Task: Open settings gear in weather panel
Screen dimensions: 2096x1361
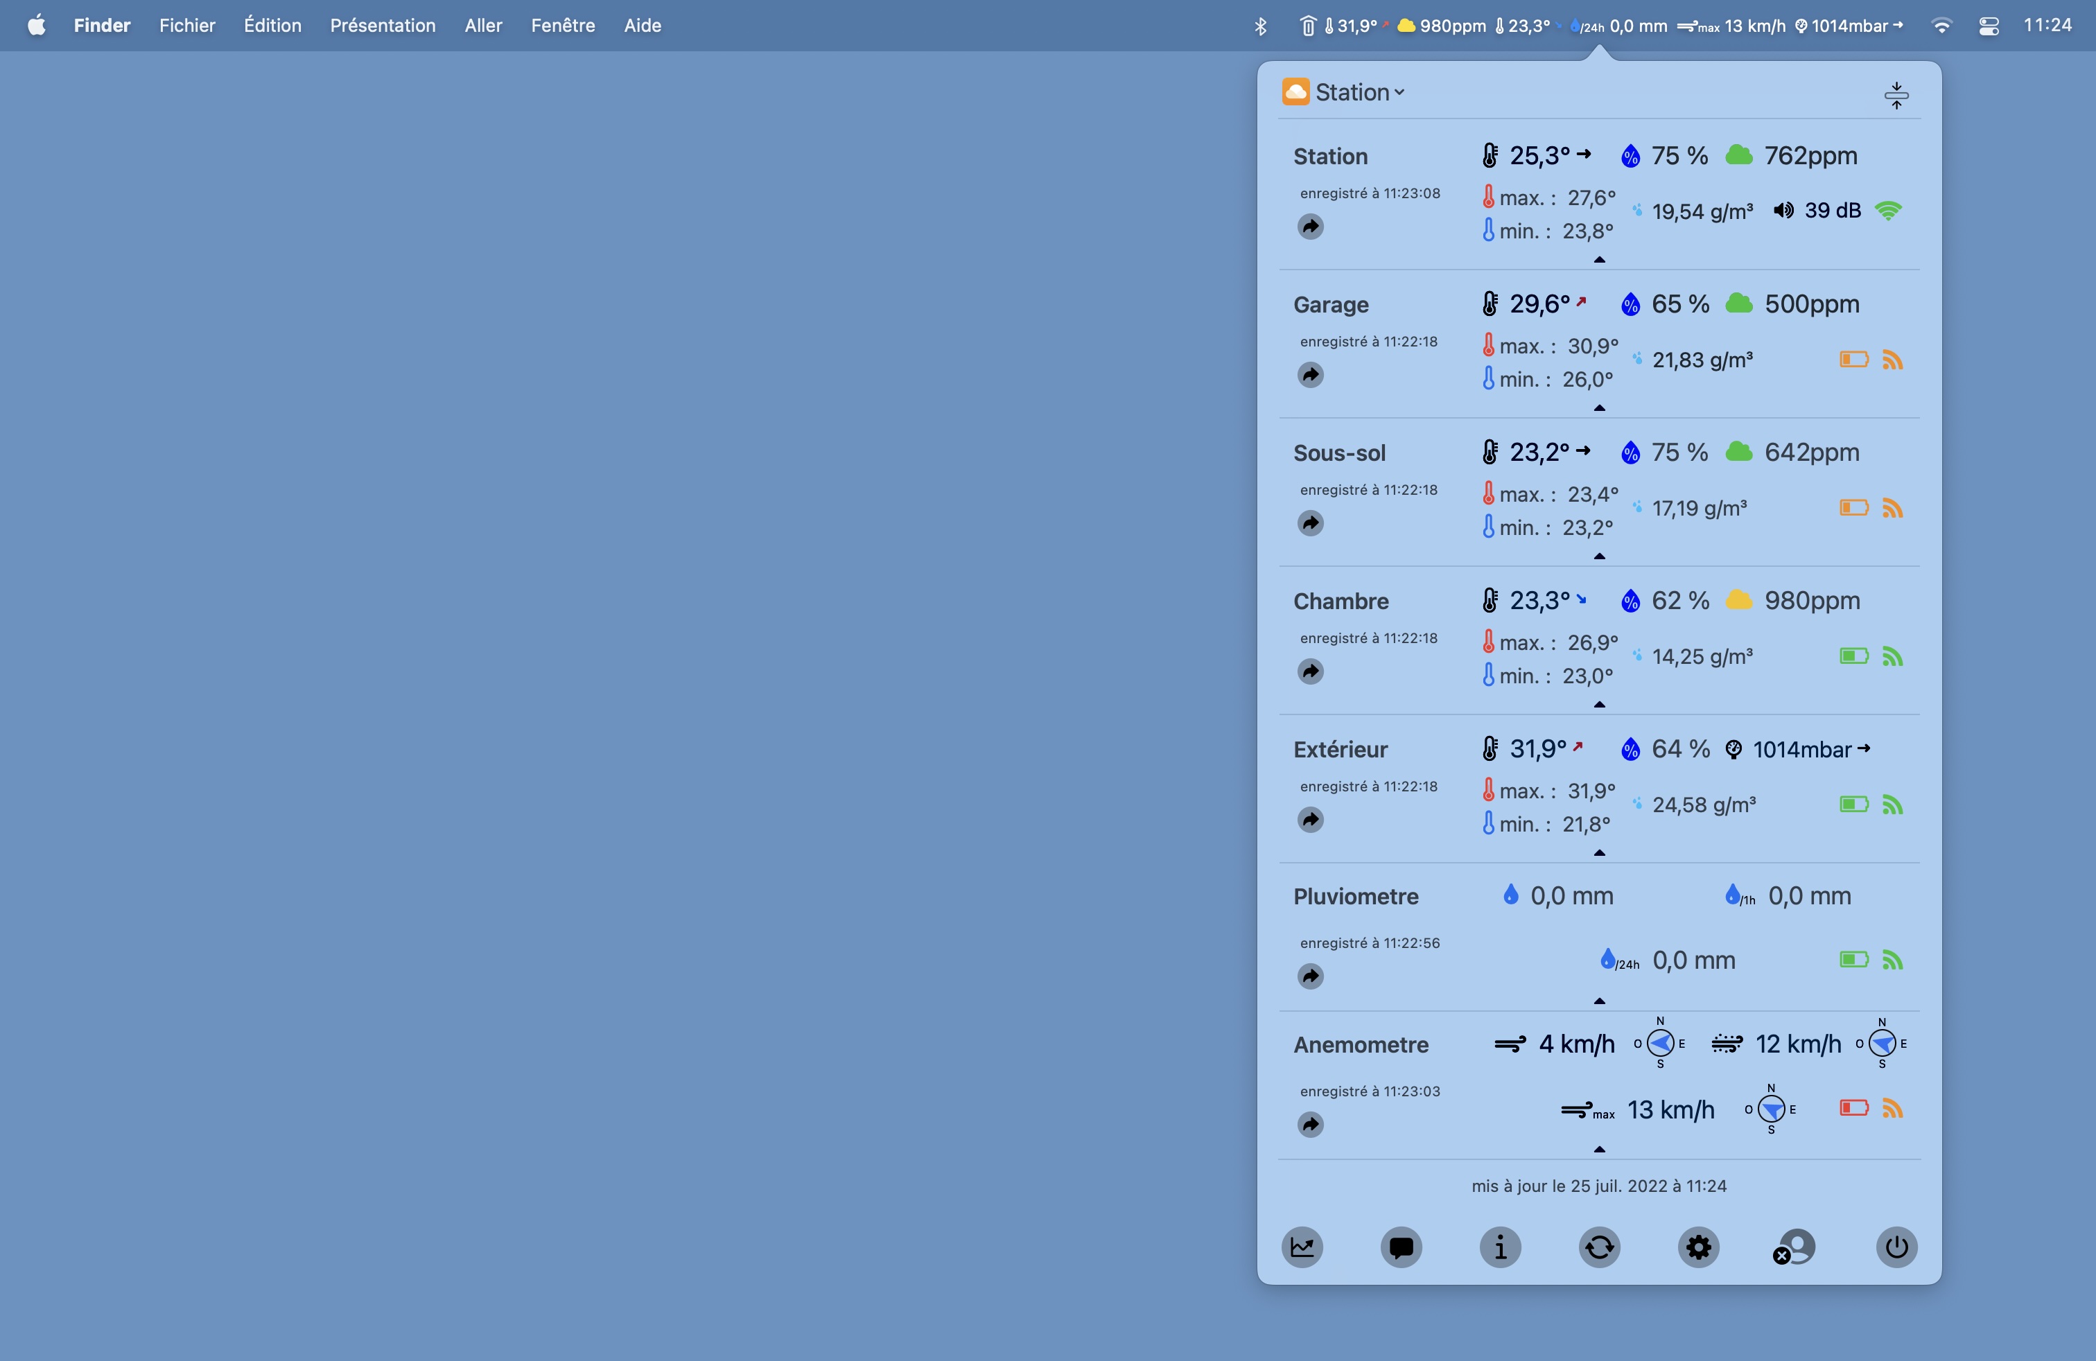Action: tap(1698, 1247)
